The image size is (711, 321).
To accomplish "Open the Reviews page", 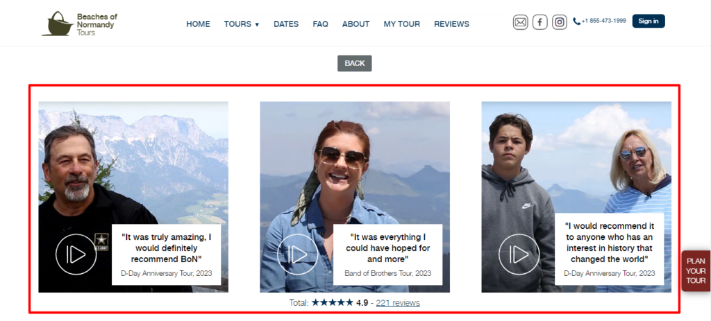I will click(x=451, y=24).
